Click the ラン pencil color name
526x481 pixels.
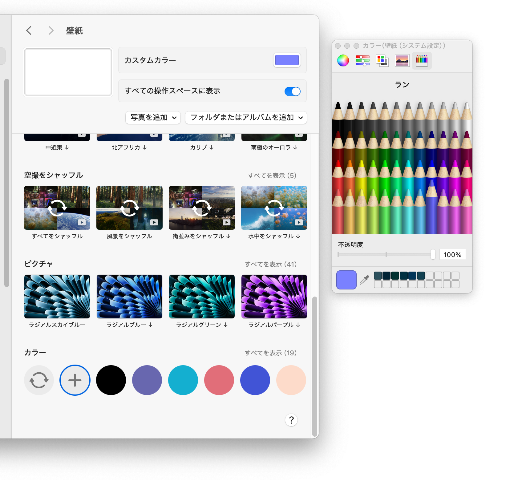402,84
